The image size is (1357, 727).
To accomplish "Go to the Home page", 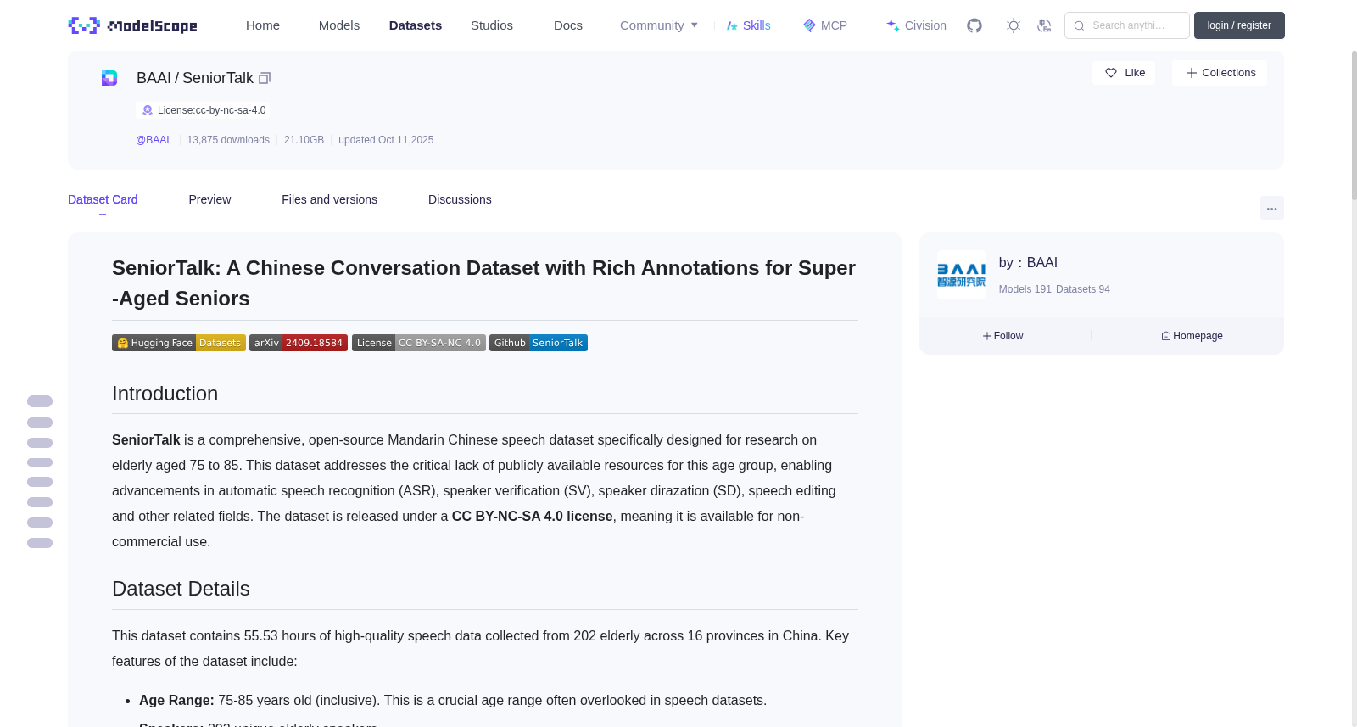I will tap(263, 25).
